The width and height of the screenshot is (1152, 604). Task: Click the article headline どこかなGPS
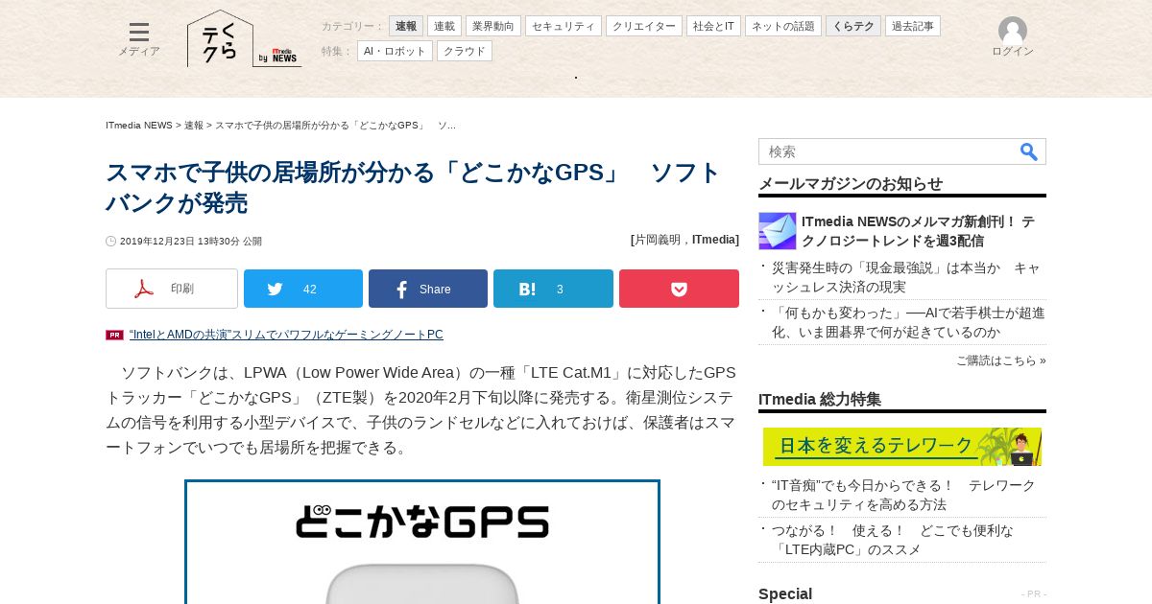click(x=413, y=188)
